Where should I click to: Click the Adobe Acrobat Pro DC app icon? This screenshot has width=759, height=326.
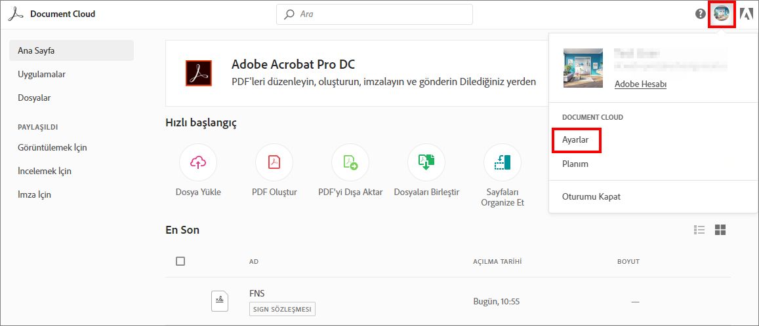[199, 73]
